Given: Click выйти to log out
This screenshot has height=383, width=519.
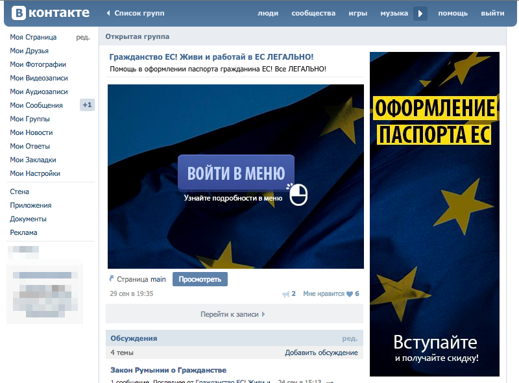Looking at the screenshot, I should 492,14.
